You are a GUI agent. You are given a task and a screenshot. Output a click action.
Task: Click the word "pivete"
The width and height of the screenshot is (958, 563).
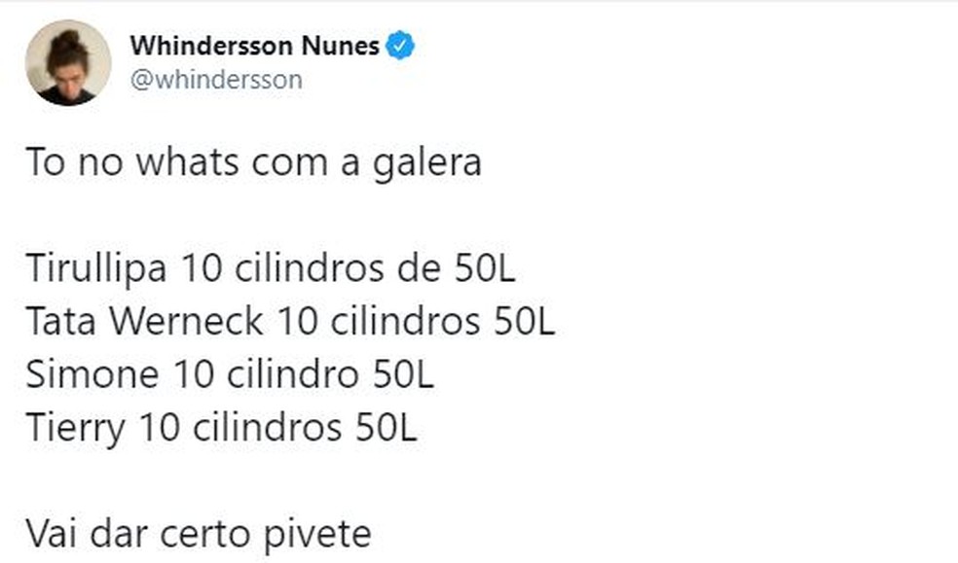322,534
